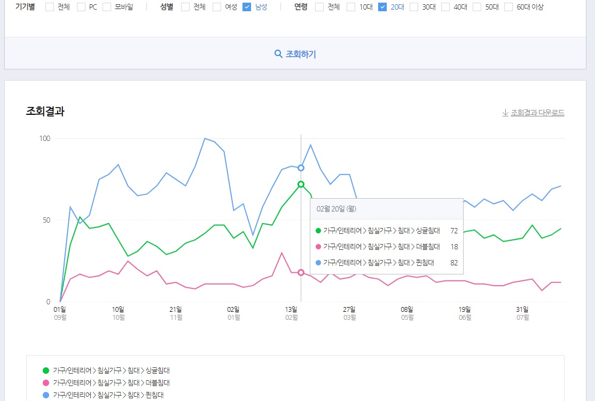The height and width of the screenshot is (401, 595).
Task: Click the 연령 filter label
Action: click(x=301, y=7)
